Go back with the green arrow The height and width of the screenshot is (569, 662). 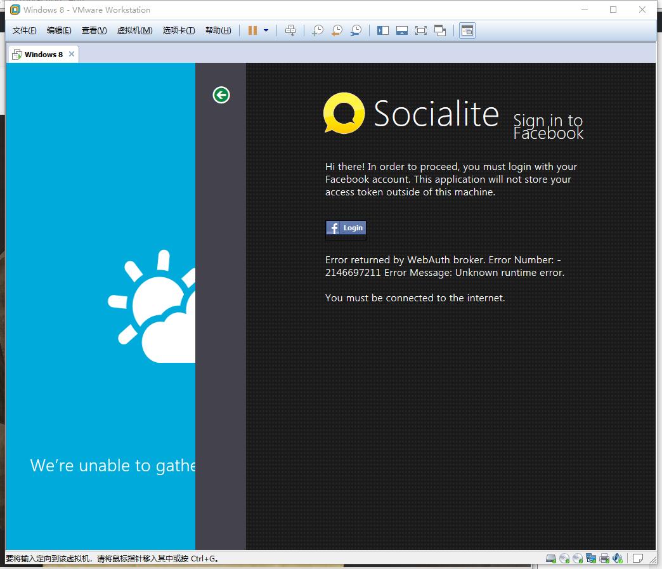(x=221, y=95)
